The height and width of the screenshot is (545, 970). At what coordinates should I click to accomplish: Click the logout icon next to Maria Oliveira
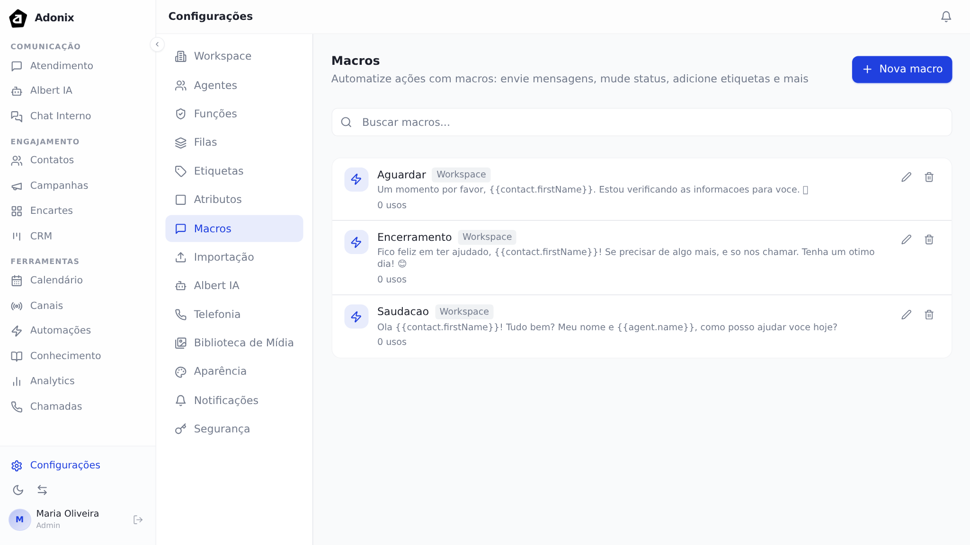click(138, 519)
